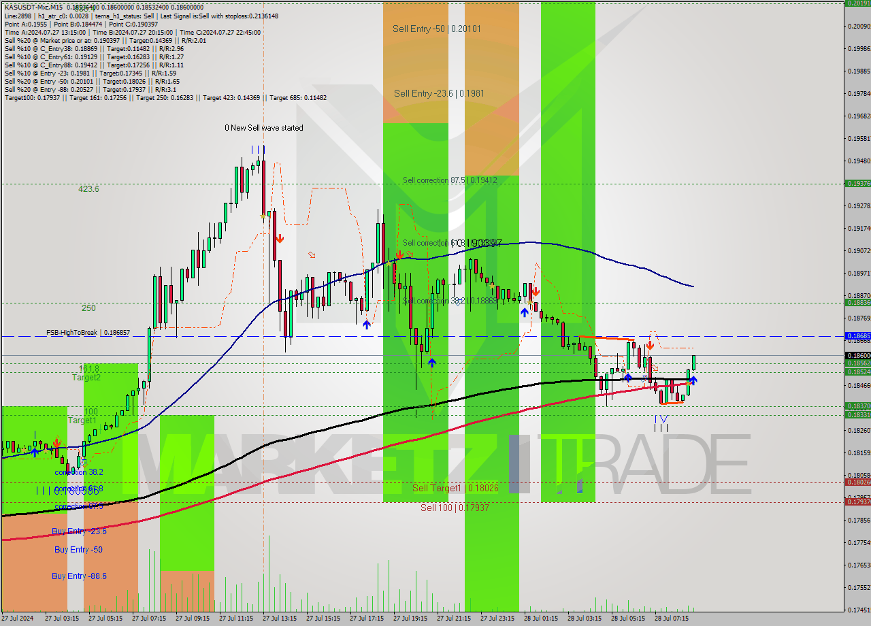Click the 0.19480 price axis label

pos(859,161)
